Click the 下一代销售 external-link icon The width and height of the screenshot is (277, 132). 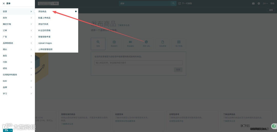click(x=180, y=3)
